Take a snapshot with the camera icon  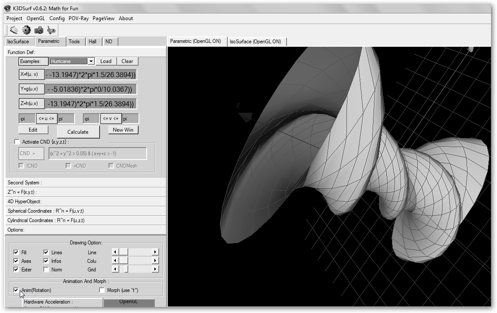tap(39, 30)
